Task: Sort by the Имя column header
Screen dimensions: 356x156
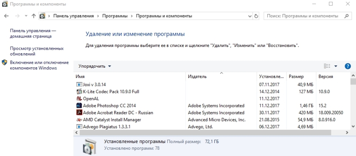Action: [x=130, y=77]
